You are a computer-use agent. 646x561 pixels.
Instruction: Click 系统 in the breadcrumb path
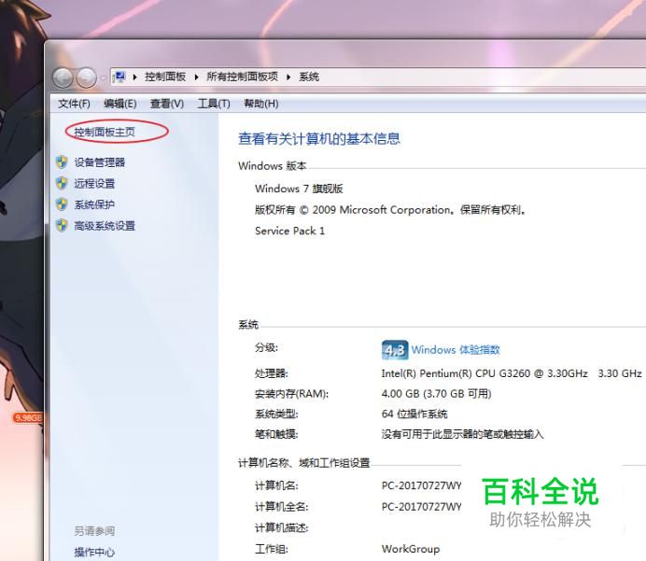309,77
